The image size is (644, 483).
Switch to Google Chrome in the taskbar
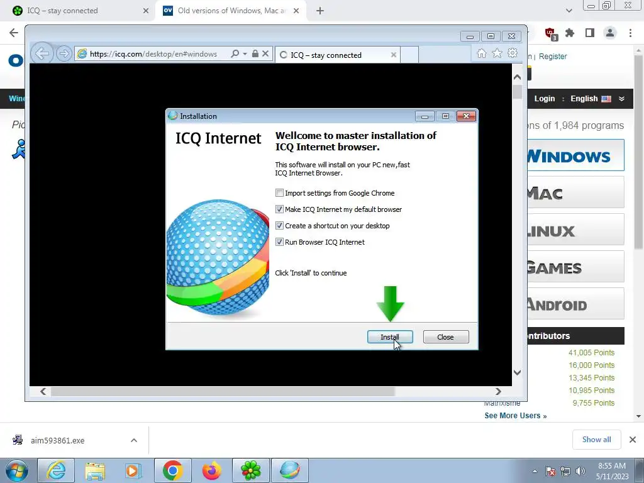click(x=172, y=470)
